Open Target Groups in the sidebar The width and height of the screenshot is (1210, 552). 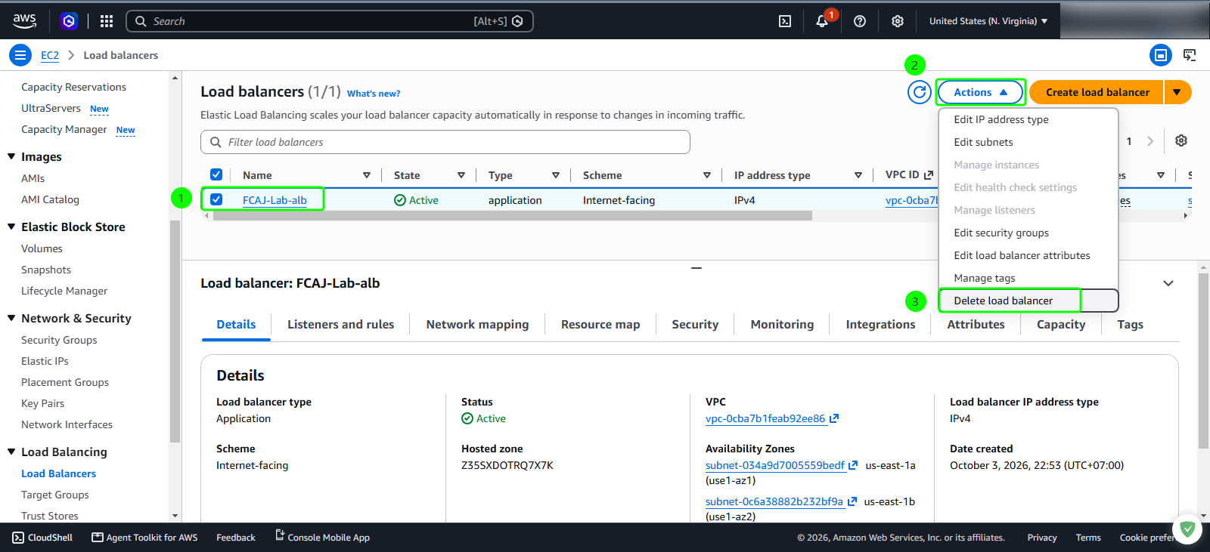coord(55,495)
